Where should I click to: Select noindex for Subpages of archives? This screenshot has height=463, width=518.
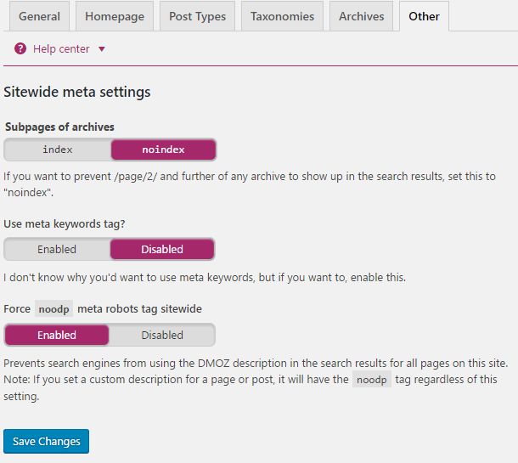[163, 150]
